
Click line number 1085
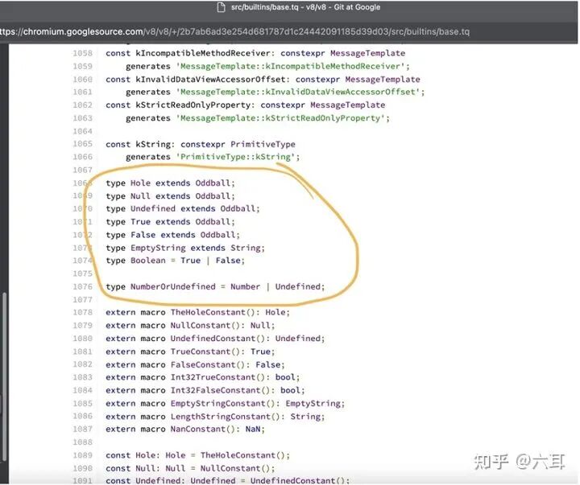82,404
